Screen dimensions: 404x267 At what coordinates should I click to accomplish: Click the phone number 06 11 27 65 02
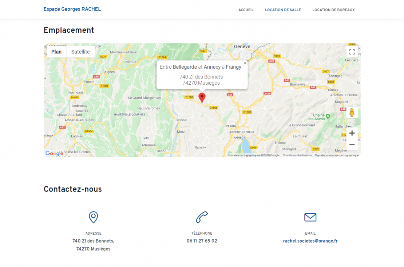click(202, 241)
